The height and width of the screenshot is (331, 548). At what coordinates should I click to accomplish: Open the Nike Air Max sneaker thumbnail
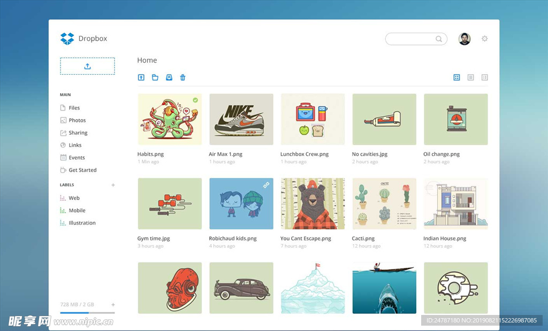[x=241, y=119]
